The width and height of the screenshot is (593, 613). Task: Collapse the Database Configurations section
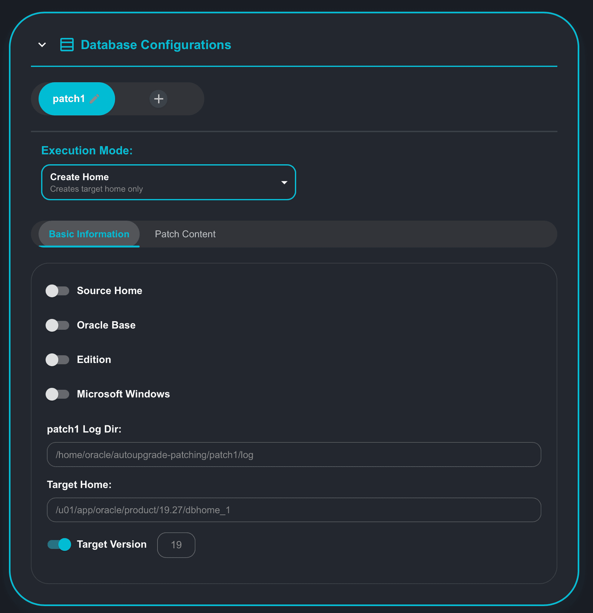click(42, 45)
